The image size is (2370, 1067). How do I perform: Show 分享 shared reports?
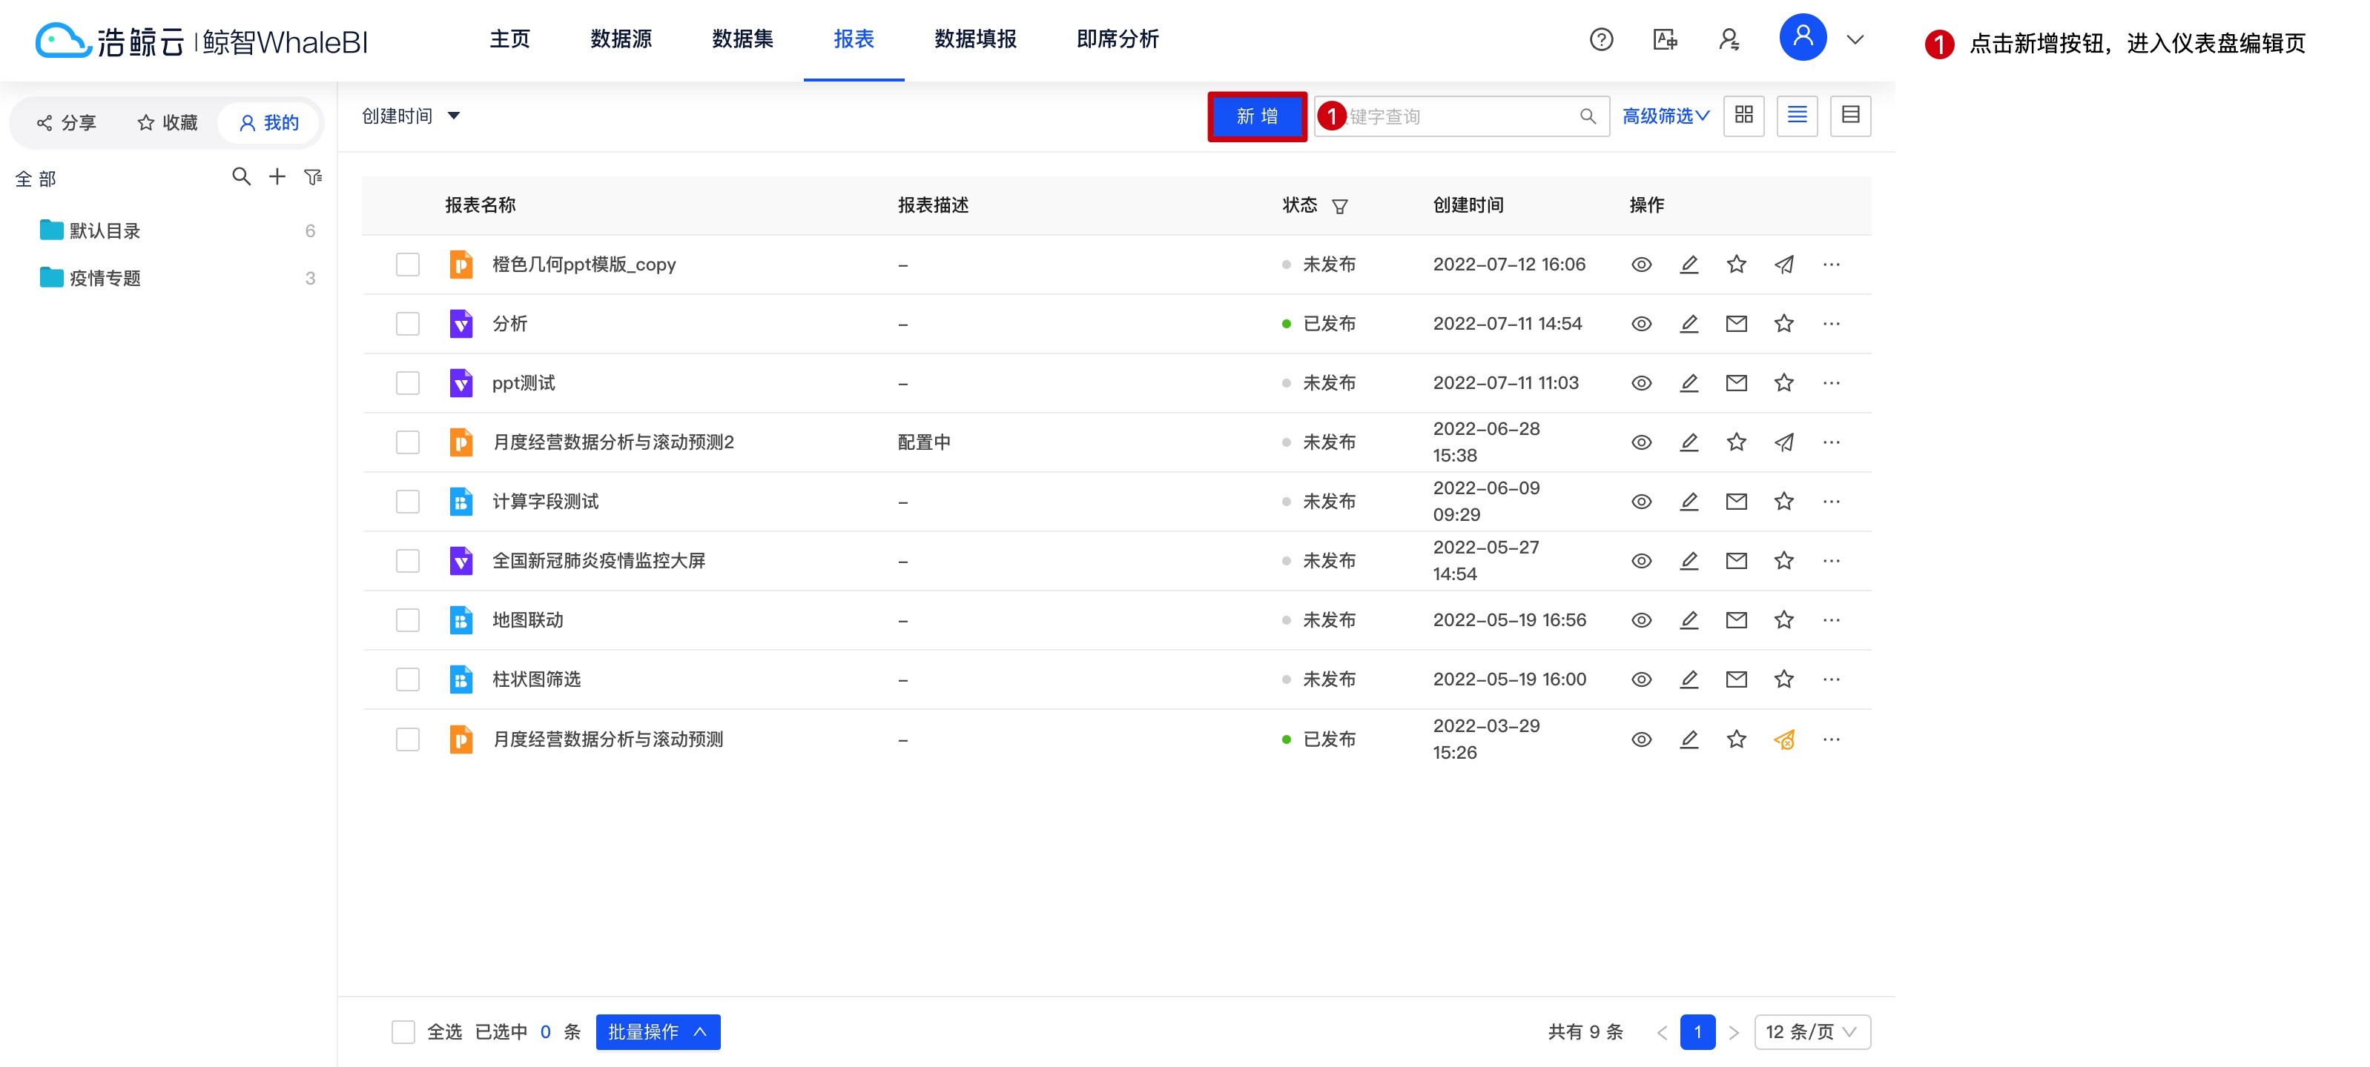(x=66, y=122)
